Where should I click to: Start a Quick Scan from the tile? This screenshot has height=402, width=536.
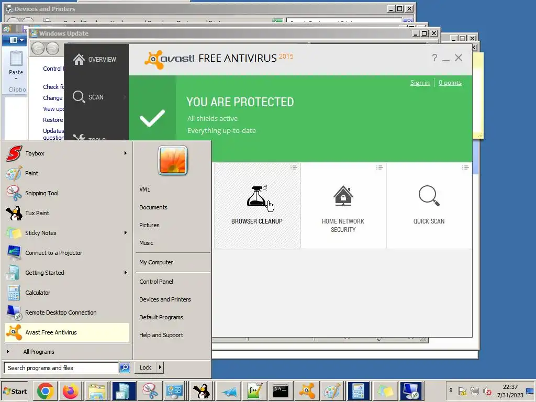429,205
